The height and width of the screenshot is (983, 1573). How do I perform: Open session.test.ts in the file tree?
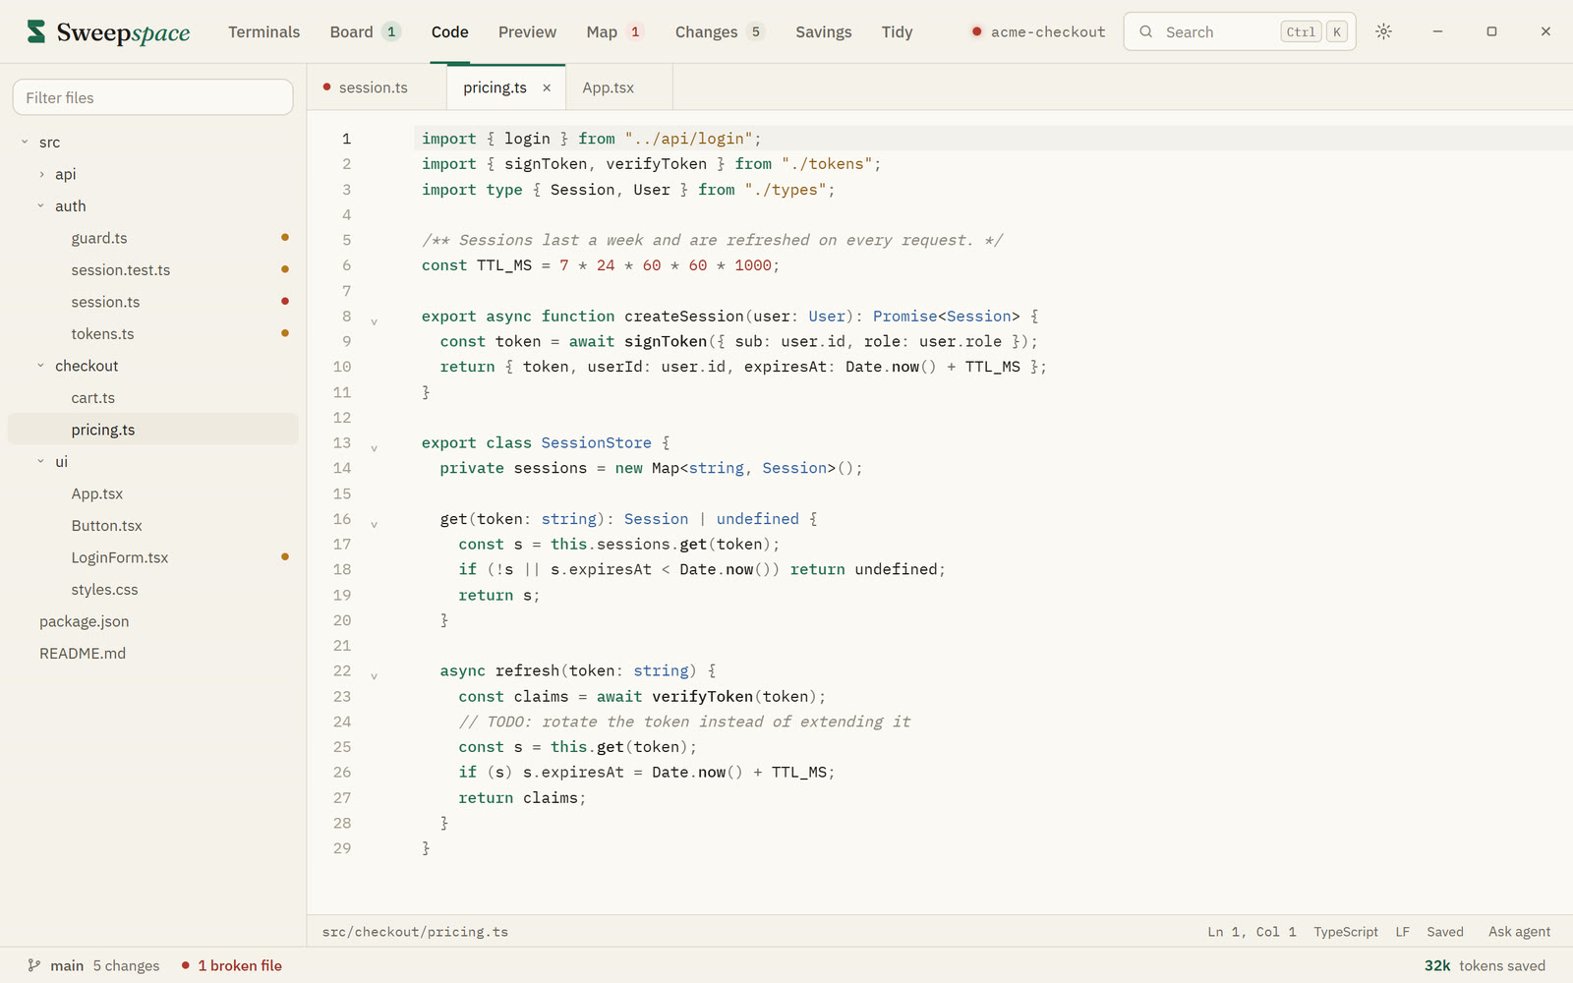click(x=152, y=269)
